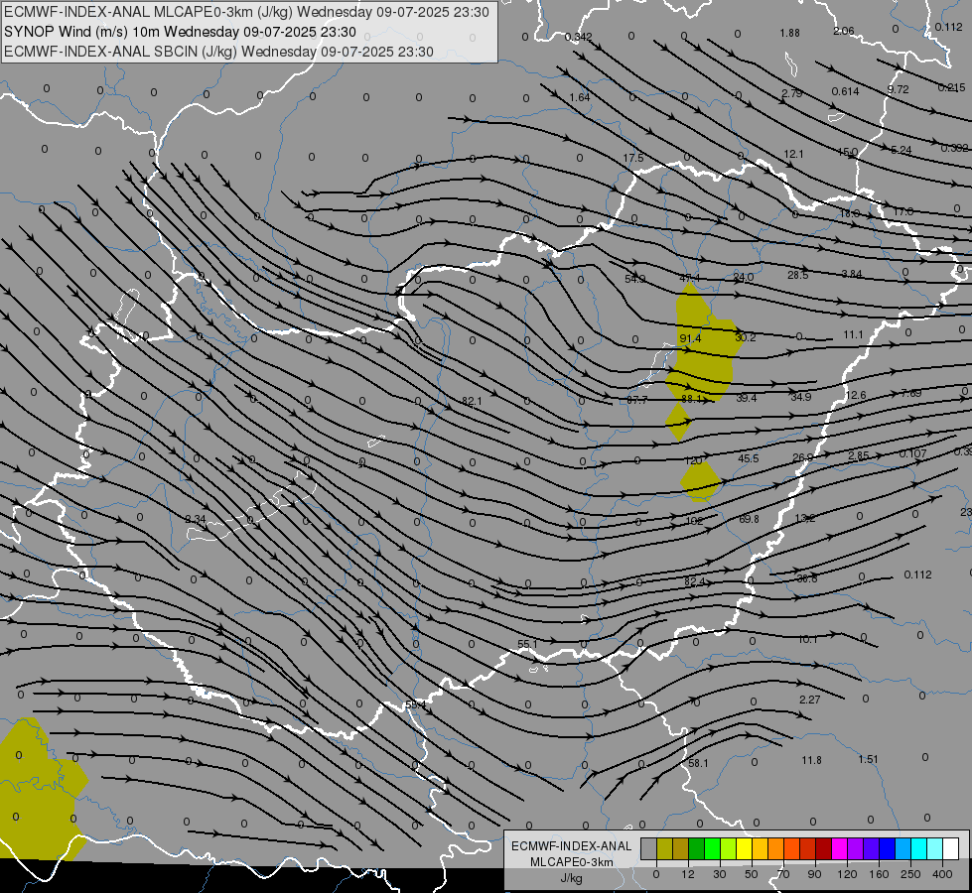
Task: Click the map value 47.4
Action: tap(689, 278)
